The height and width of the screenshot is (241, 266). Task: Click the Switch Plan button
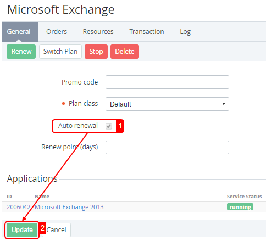[x=60, y=52]
